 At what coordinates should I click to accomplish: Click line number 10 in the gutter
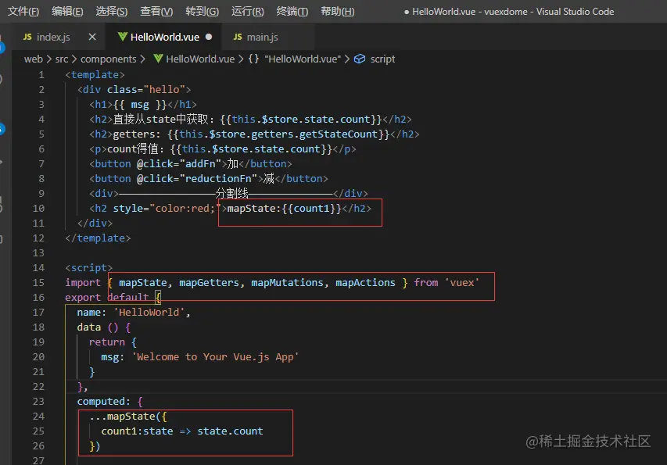point(38,208)
